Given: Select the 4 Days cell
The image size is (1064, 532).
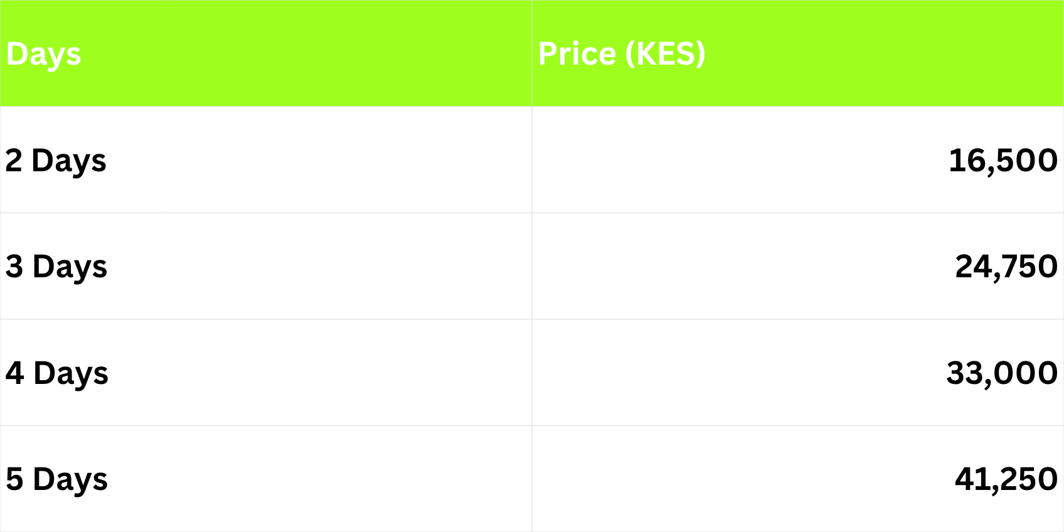Looking at the screenshot, I should tap(57, 373).
